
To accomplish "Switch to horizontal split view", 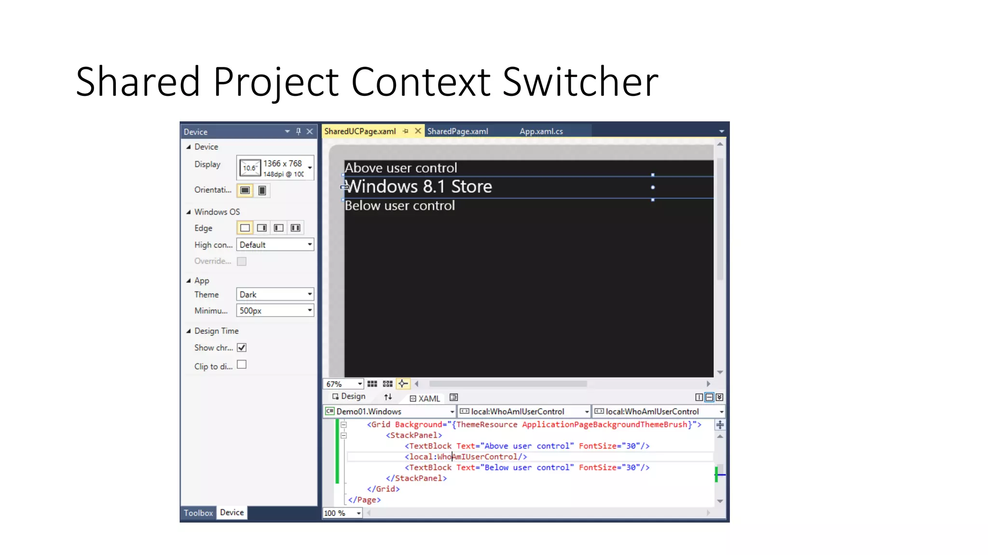I will click(x=709, y=397).
